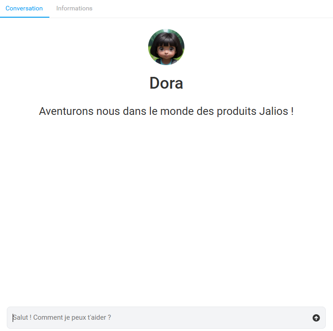Tap the black circular up-arrow icon

click(x=316, y=317)
